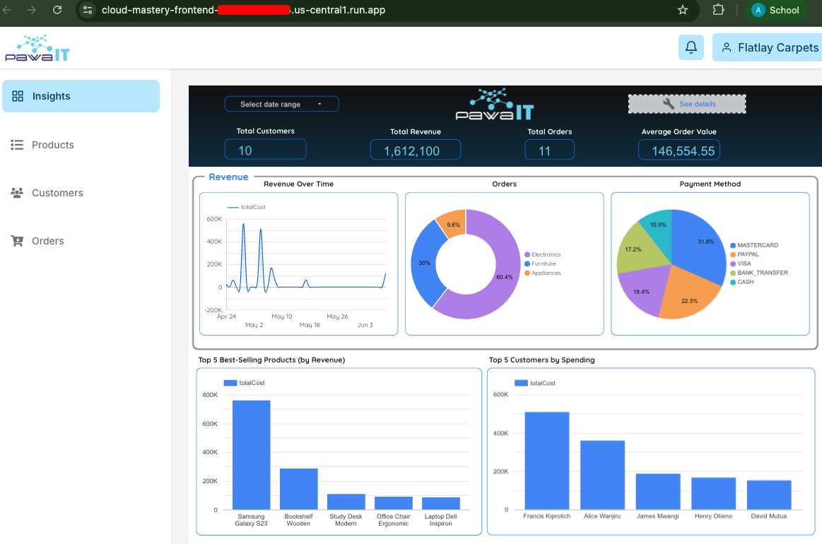Click the person icon beside Flatlay Carpets

(727, 47)
